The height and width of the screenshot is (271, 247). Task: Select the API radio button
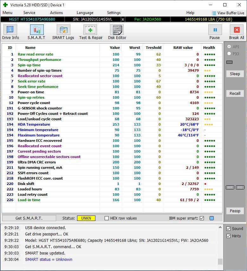[x=229, y=47]
